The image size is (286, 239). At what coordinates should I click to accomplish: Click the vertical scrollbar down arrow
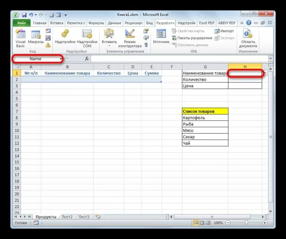(271, 211)
